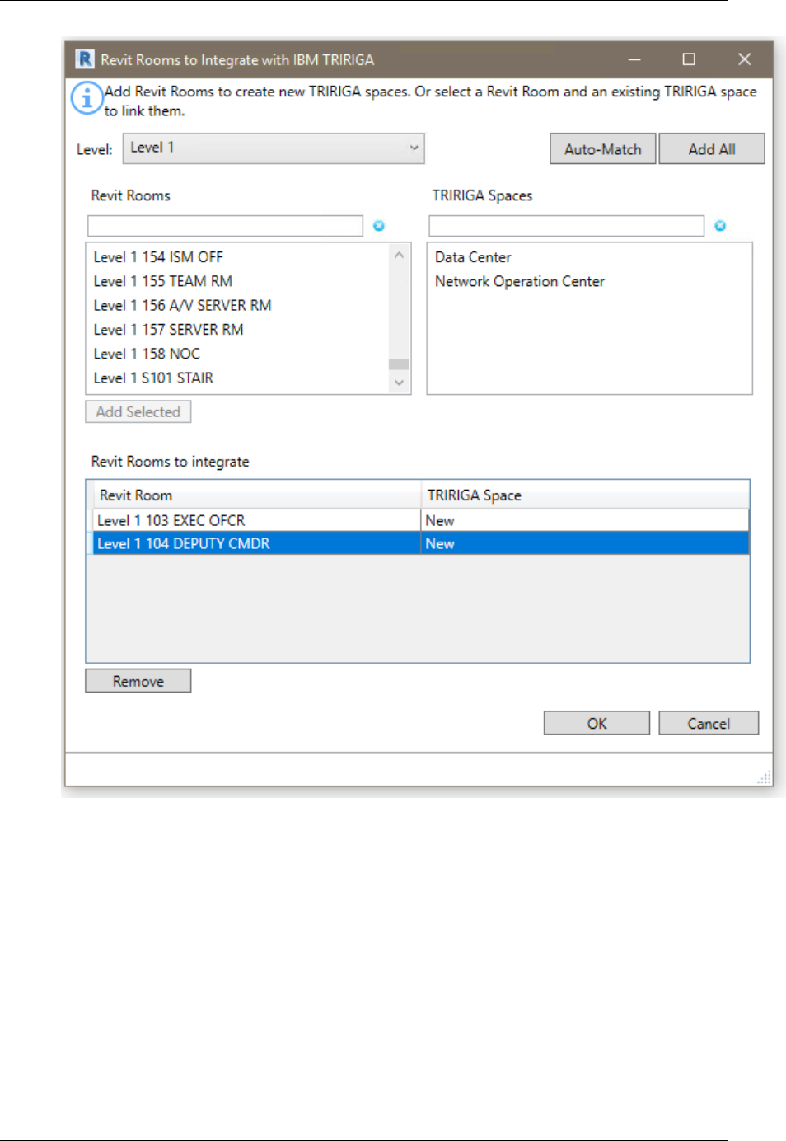Click the Add Selected button
Image resolution: width=786 pixels, height=1141 pixels.
pyautogui.click(x=138, y=411)
